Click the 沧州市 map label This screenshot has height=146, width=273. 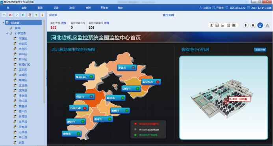point(120,111)
